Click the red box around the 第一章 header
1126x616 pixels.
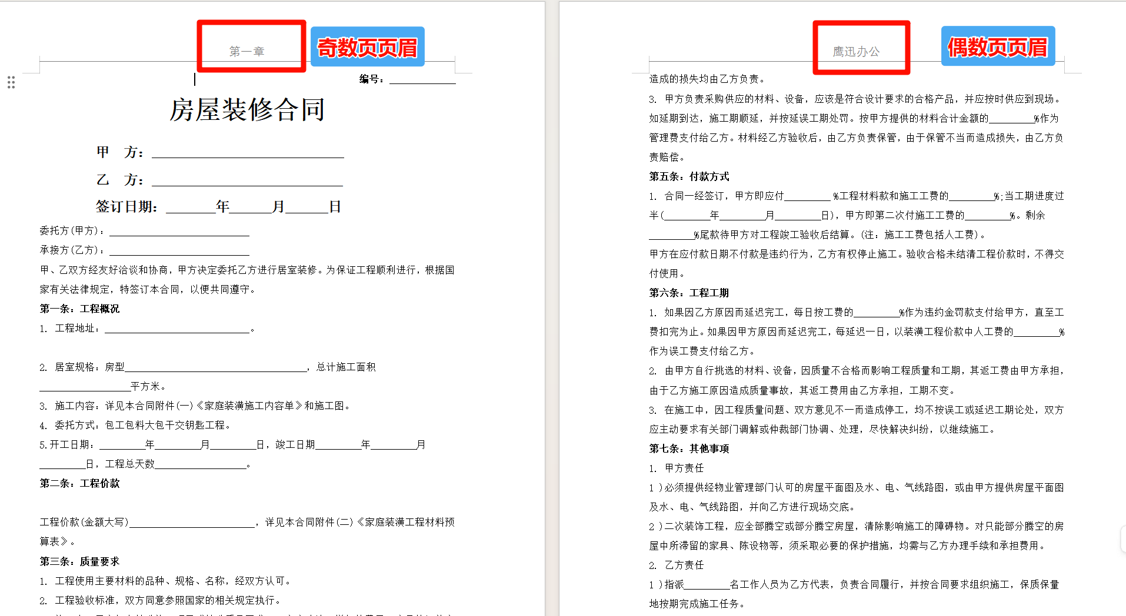(198, 47)
